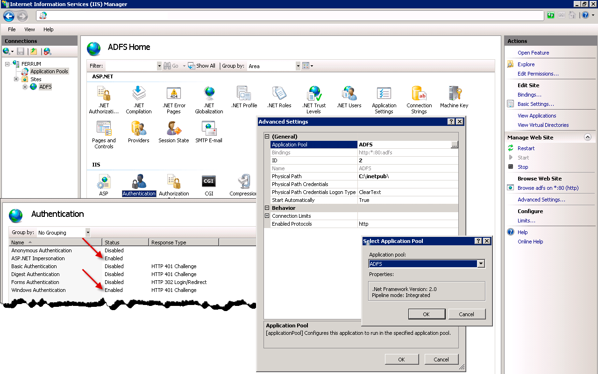Click the top-right Help question mark icon
The image size is (598, 374).
coord(585,15)
